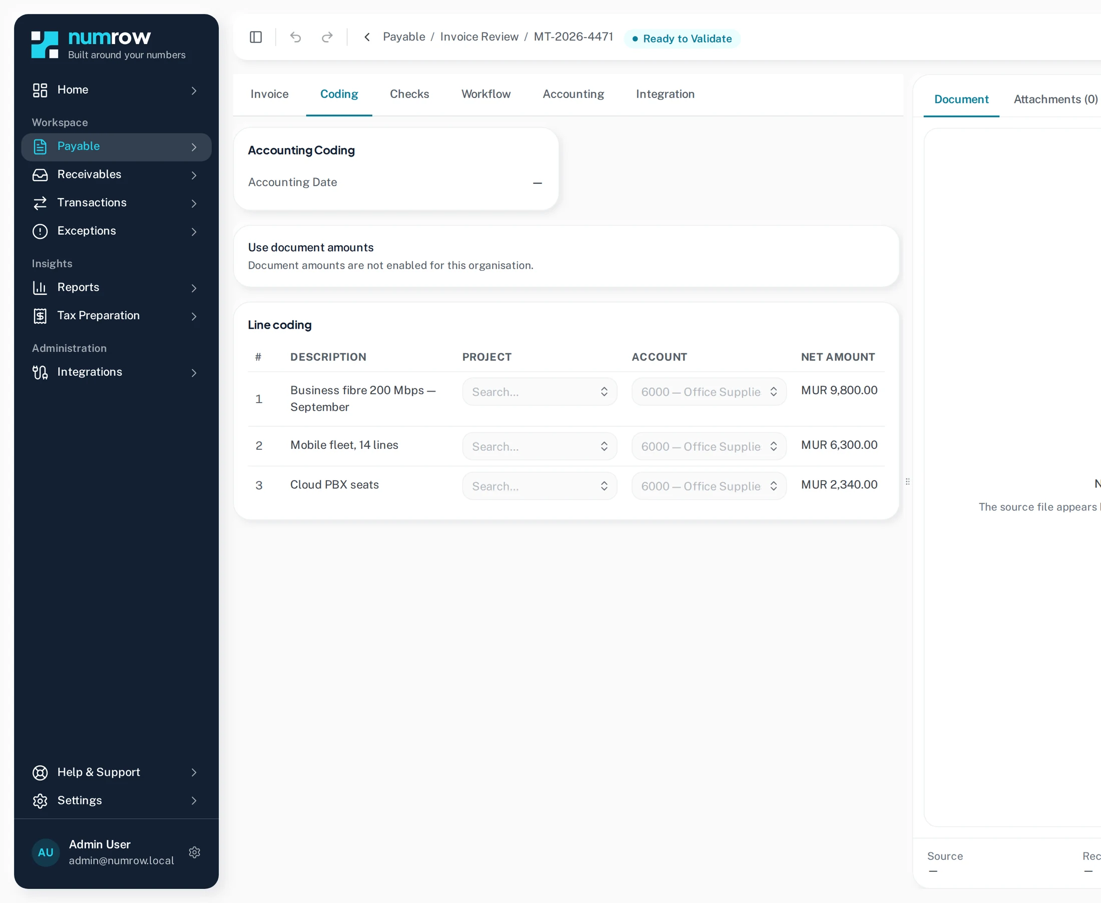Click the redo arrow icon
The height and width of the screenshot is (903, 1101).
327,37
